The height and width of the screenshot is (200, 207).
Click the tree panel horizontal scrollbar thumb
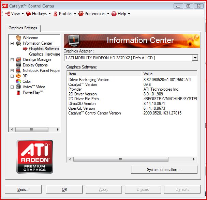point(32,129)
